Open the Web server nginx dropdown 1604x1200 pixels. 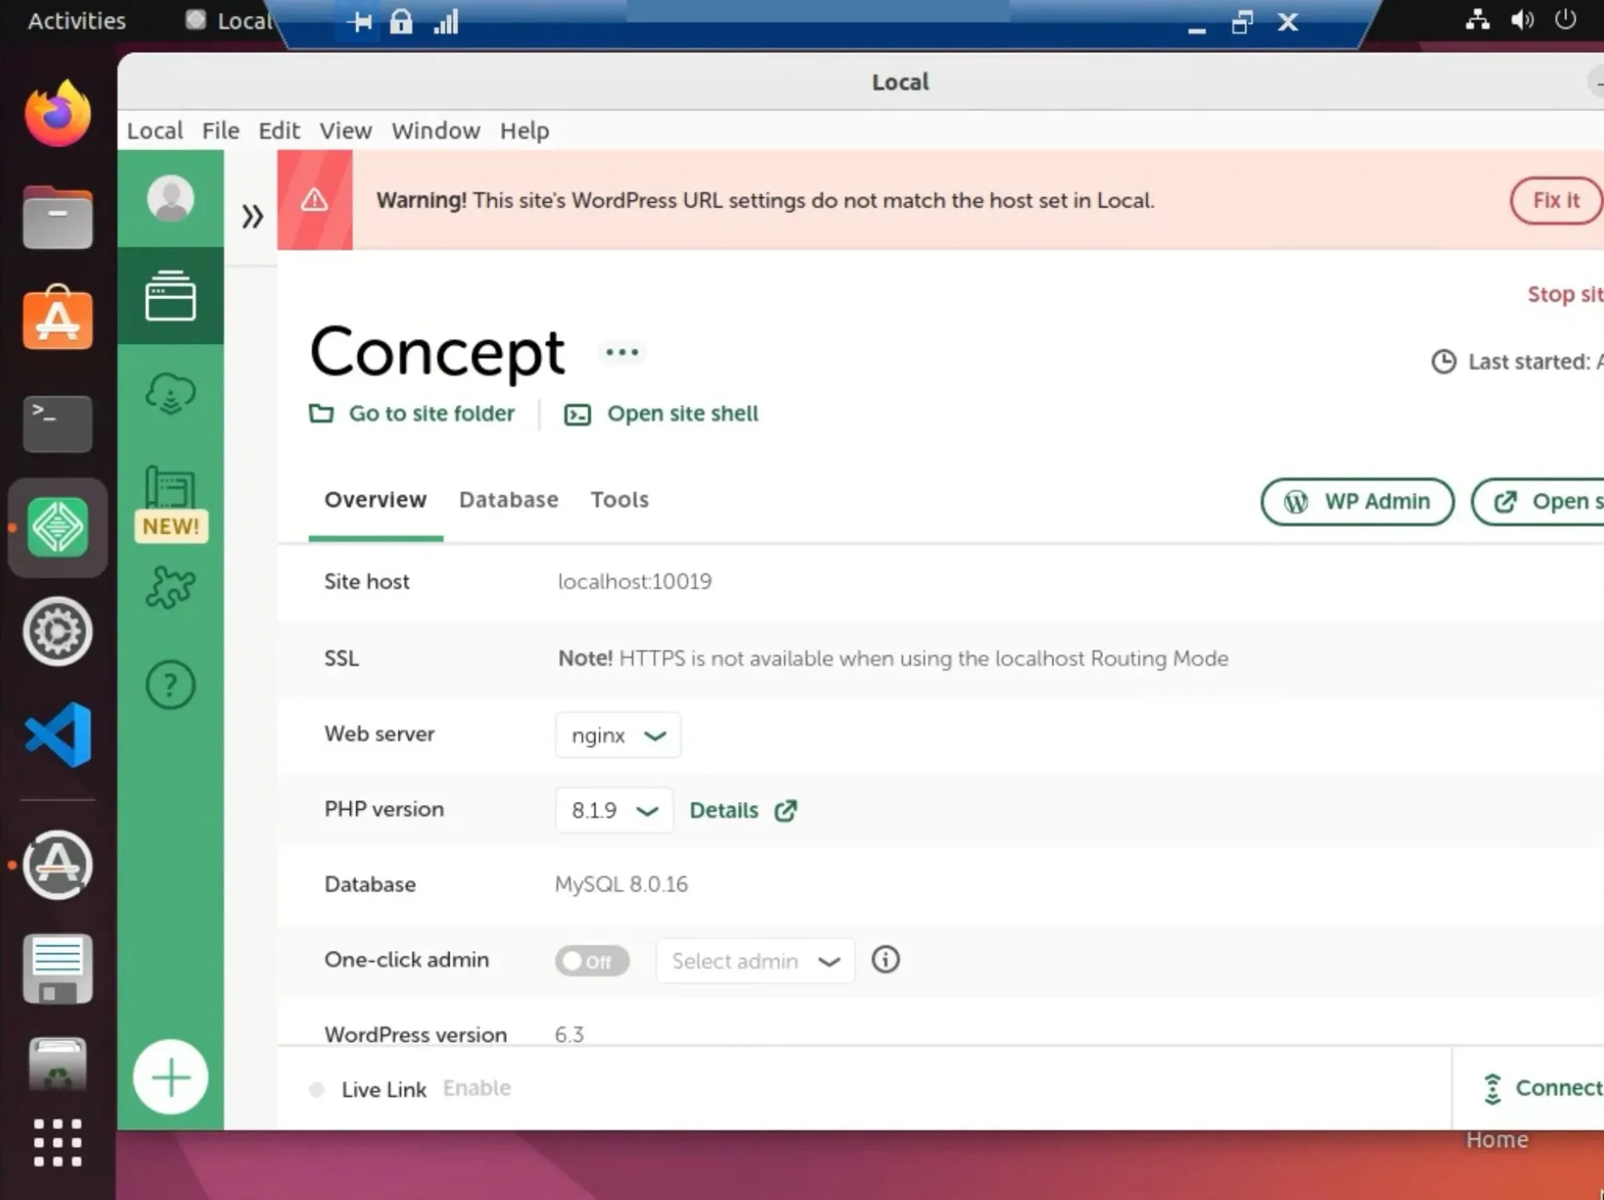[618, 735]
